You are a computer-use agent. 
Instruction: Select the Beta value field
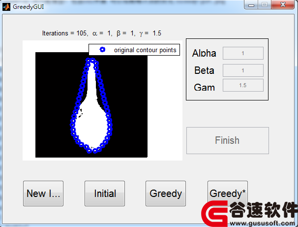[x=243, y=70]
